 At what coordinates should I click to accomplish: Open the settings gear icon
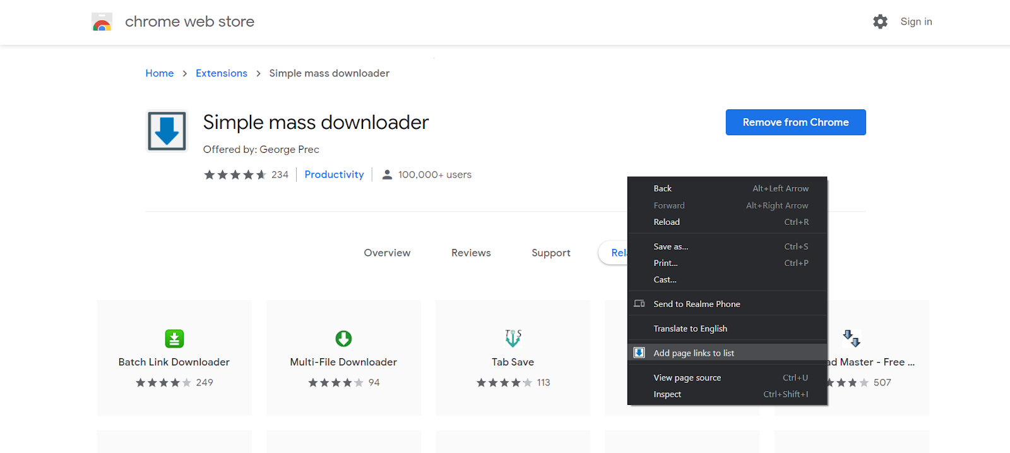[x=880, y=21]
